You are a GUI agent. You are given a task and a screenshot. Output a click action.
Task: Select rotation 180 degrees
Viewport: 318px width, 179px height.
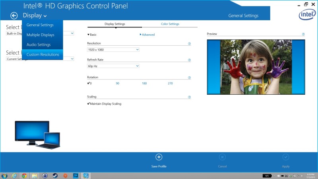[x=144, y=84]
